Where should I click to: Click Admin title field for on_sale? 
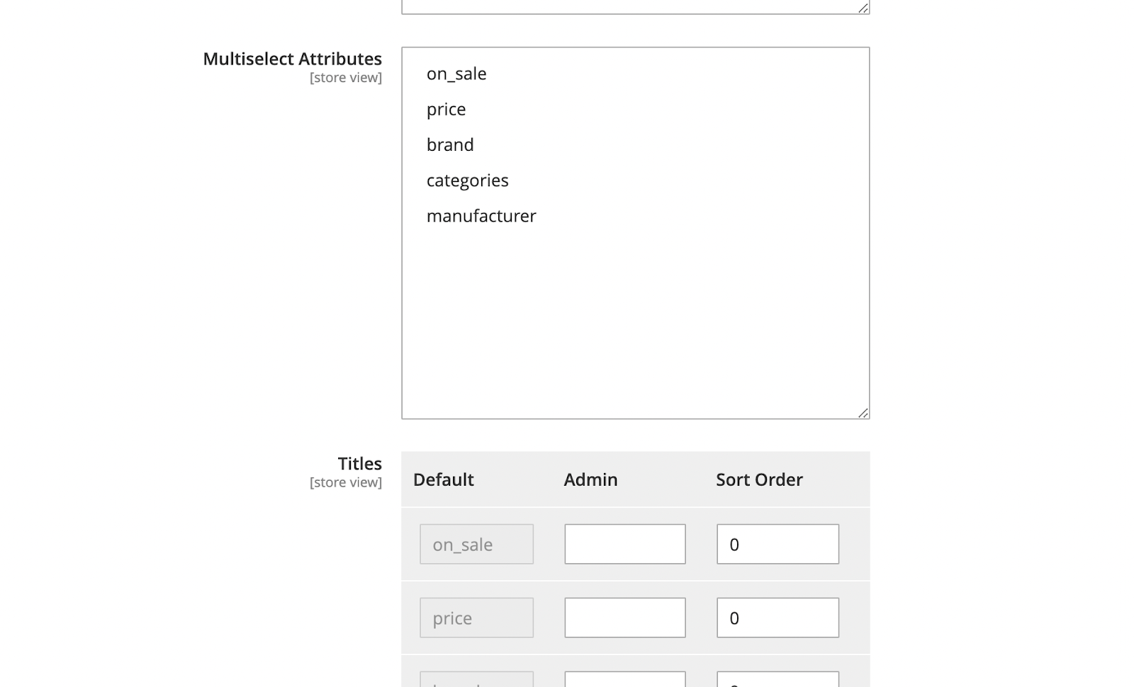624,544
